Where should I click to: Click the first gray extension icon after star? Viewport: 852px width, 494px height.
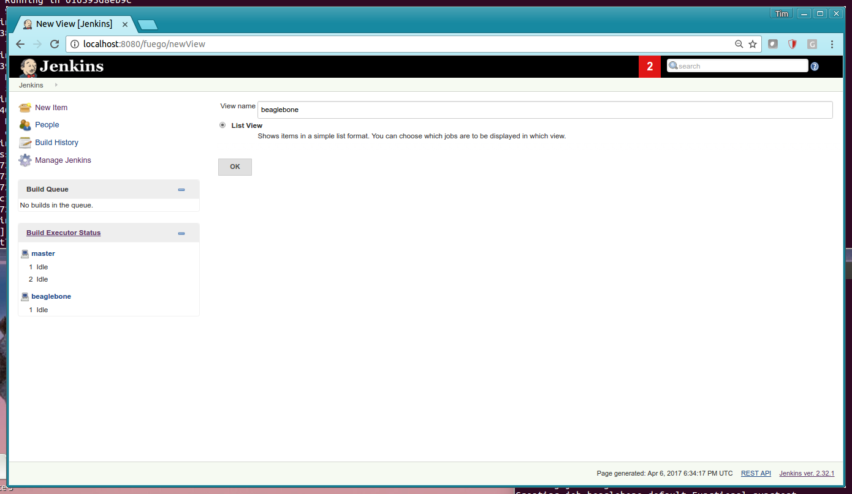(773, 44)
